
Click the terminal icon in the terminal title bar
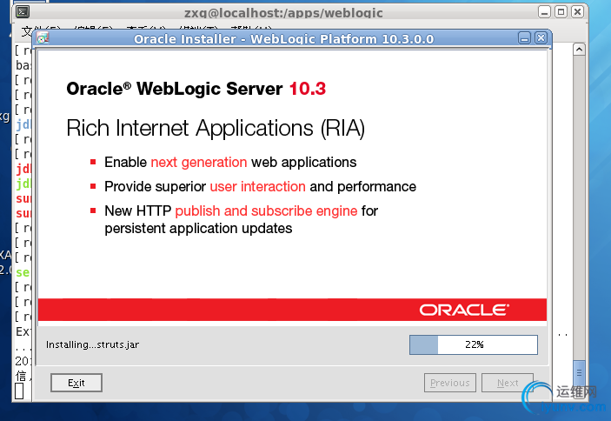[23, 12]
